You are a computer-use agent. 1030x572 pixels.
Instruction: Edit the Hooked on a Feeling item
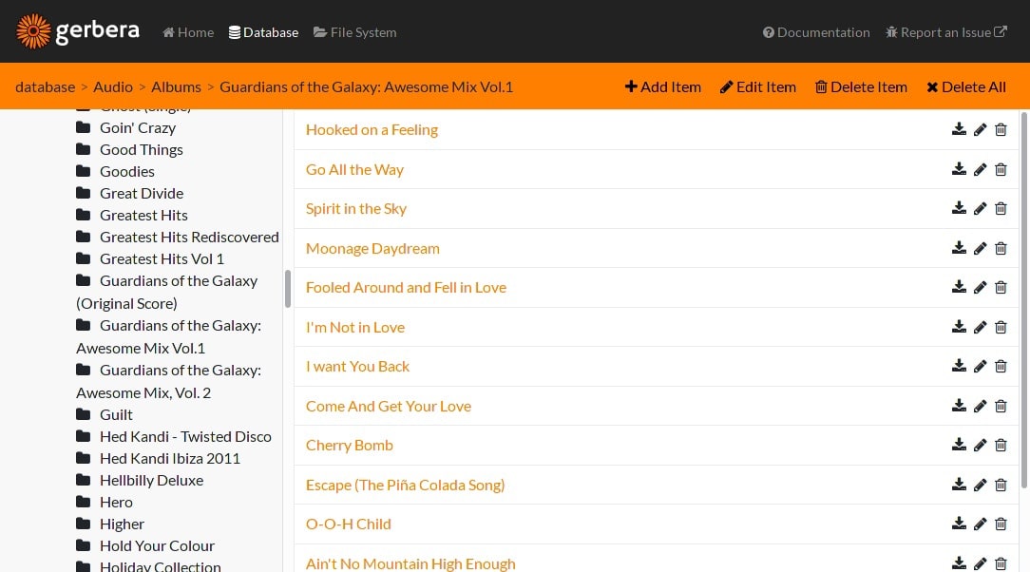(x=980, y=129)
